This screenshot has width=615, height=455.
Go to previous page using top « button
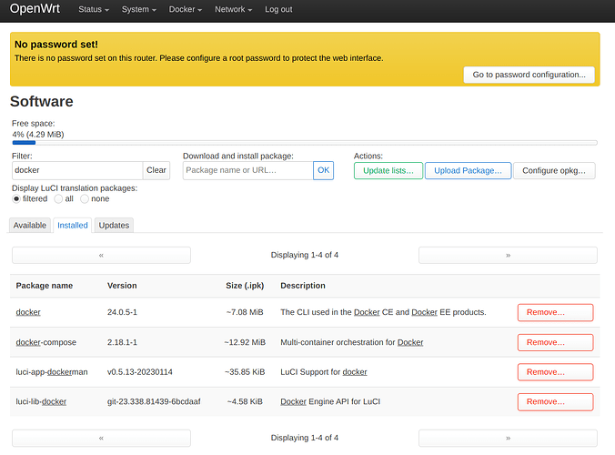click(x=101, y=256)
